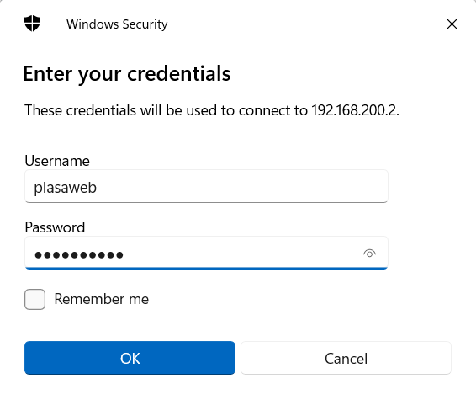Focus the Username input field
This screenshot has height=395, width=476.
(x=206, y=186)
